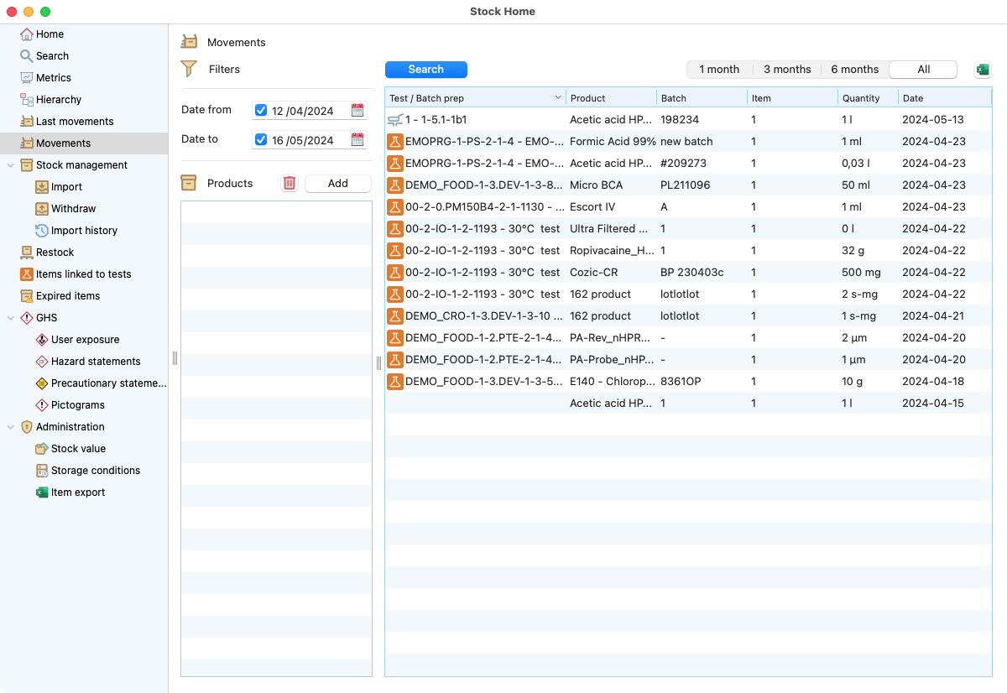Click the Import icon under Stock management

[x=42, y=187]
